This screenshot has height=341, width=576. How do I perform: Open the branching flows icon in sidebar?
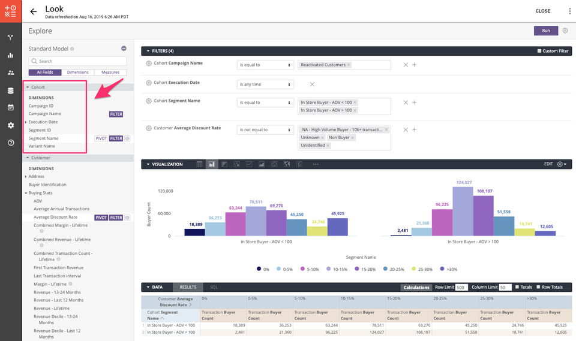[x=11, y=37]
